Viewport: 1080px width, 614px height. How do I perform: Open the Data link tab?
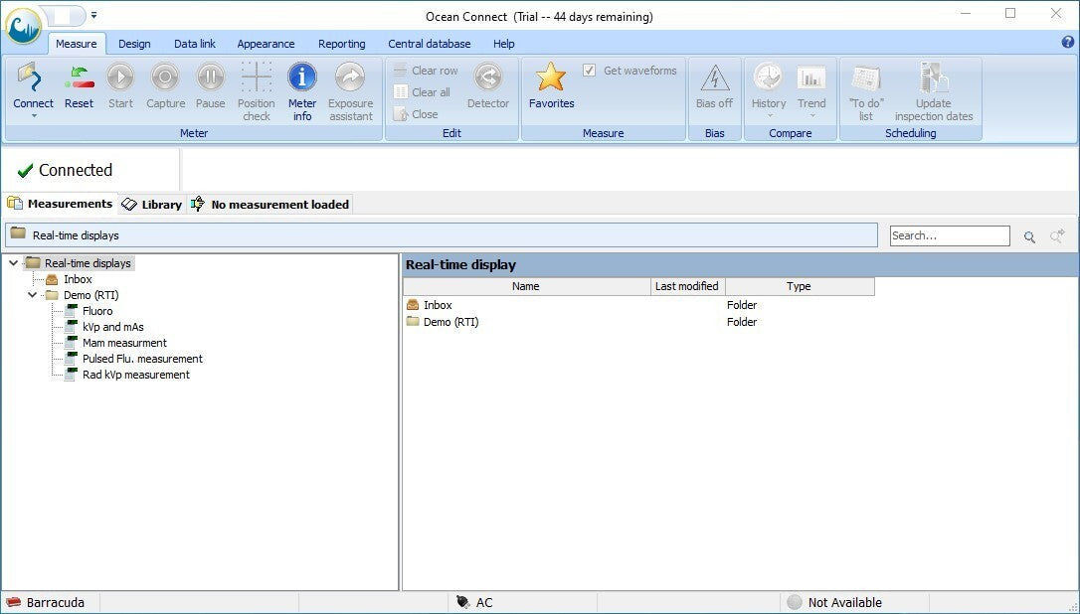click(x=194, y=44)
